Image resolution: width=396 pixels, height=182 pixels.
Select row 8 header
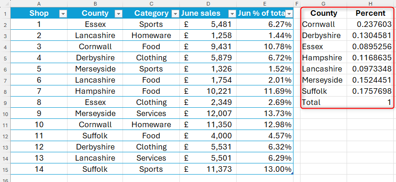point(5,91)
